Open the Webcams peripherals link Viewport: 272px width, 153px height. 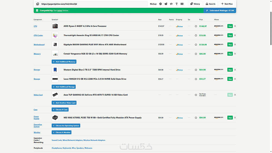coord(88,148)
